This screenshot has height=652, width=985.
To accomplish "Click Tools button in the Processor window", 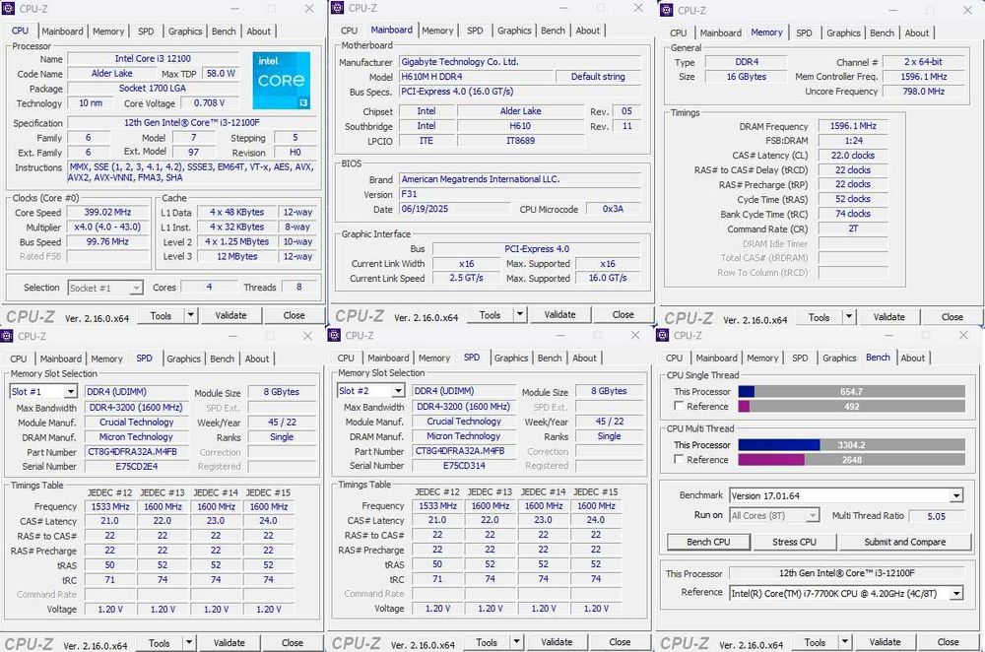I will coord(161,315).
